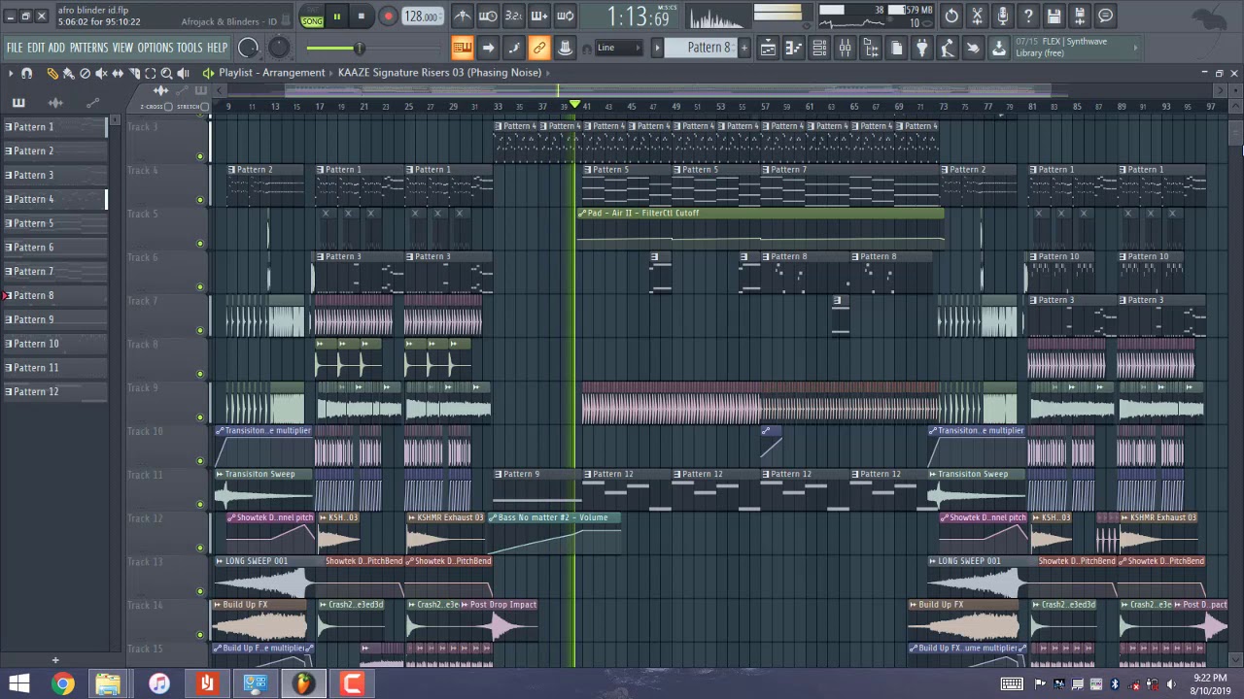Click the microphone one-click recording icon
This screenshot has height=699, width=1244.
tap(1003, 16)
